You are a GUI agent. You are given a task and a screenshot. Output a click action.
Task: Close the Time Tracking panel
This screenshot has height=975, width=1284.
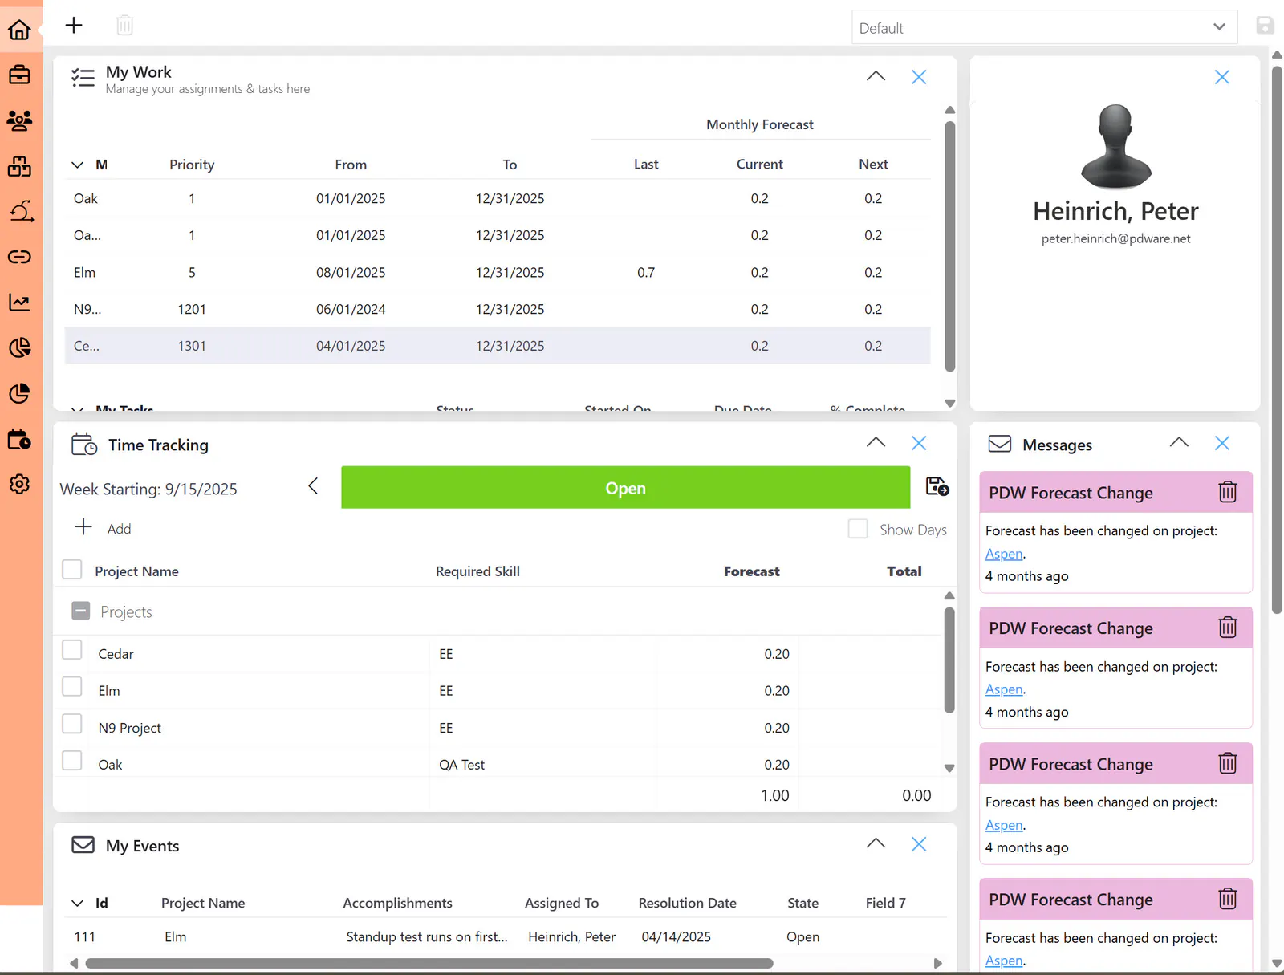[x=919, y=443]
